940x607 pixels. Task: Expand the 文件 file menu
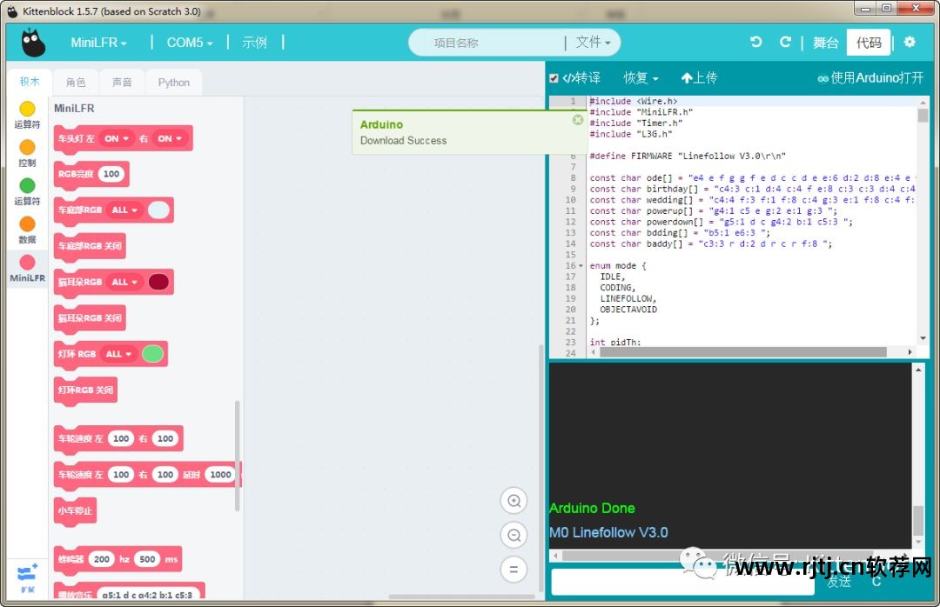tap(593, 42)
